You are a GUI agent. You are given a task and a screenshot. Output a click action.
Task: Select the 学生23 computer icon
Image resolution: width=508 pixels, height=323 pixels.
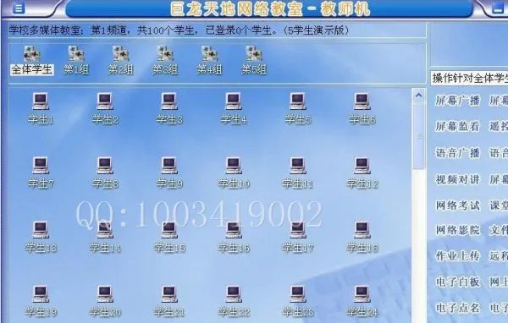coord(298,294)
